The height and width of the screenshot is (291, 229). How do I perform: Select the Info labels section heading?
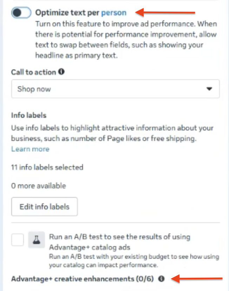coord(29,115)
